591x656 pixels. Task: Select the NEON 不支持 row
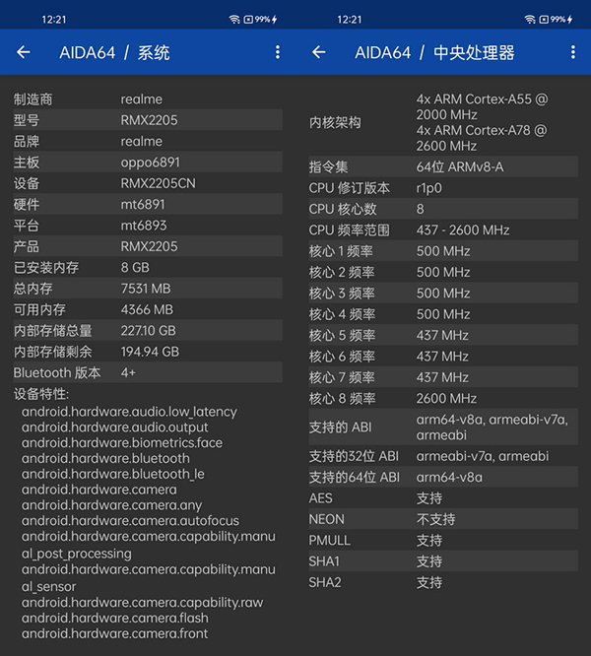443,519
